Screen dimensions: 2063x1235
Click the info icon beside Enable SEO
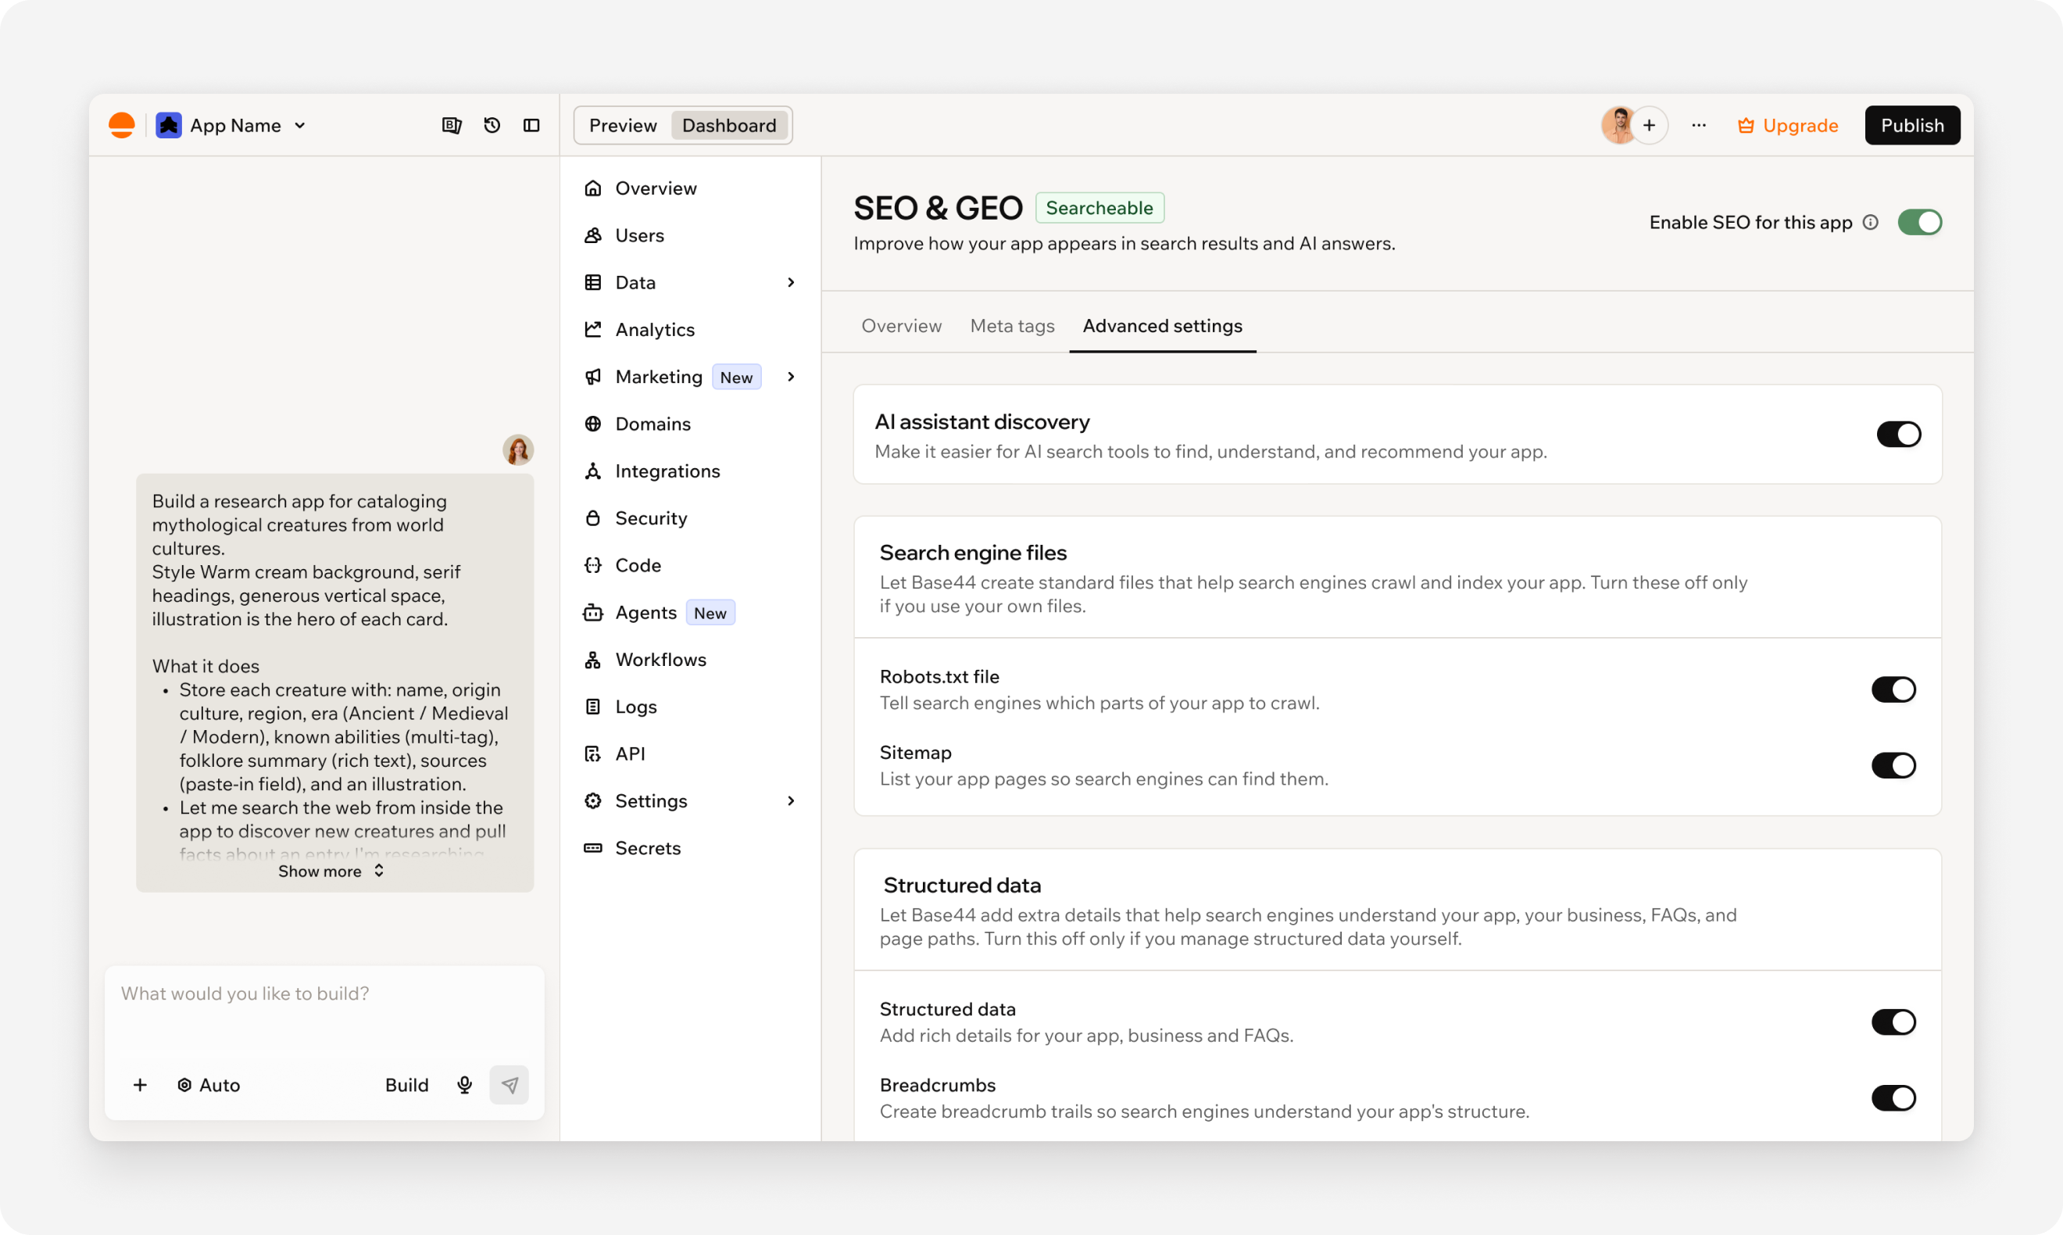click(1870, 222)
